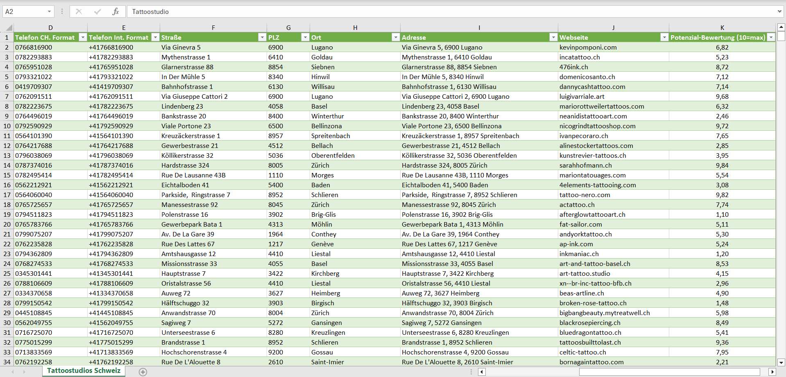The height and width of the screenshot is (377, 786).
Task: Select cell Via Ginevra 5 in Straße
Action: [213, 47]
